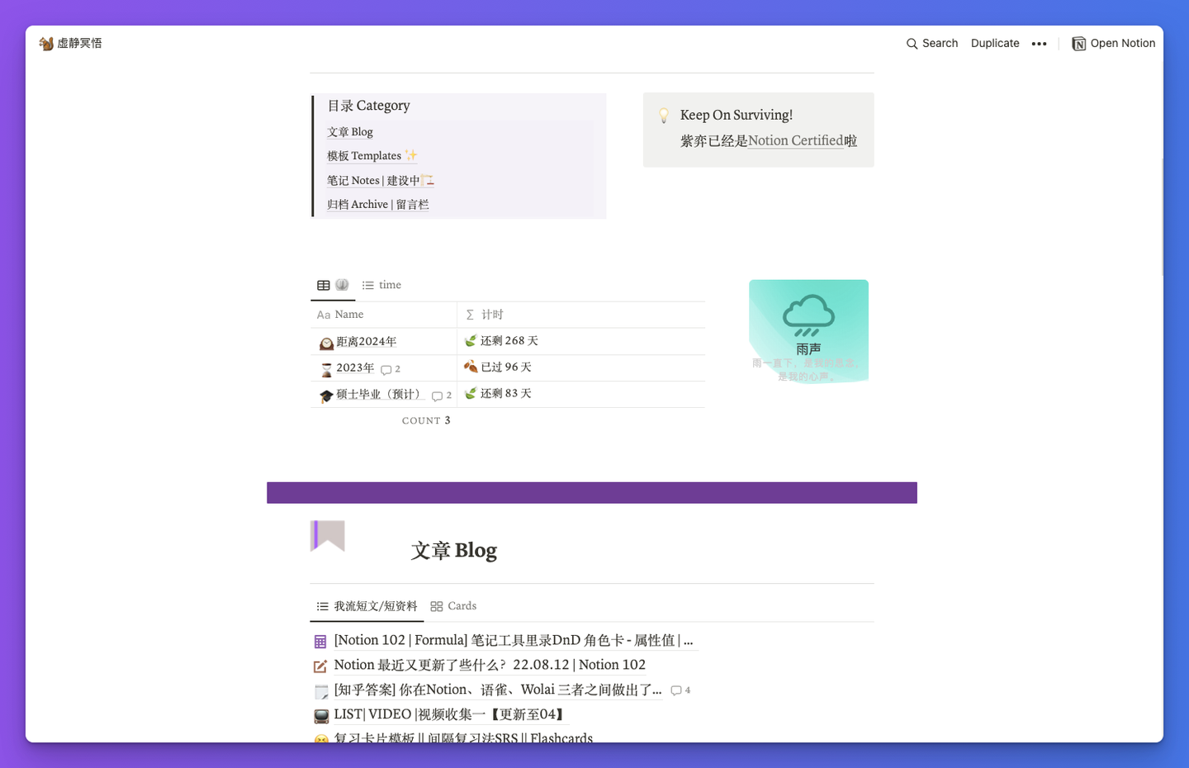This screenshot has width=1189, height=768.
Task: Click the Σ icon in the 计时 column header
Action: pyautogui.click(x=469, y=314)
